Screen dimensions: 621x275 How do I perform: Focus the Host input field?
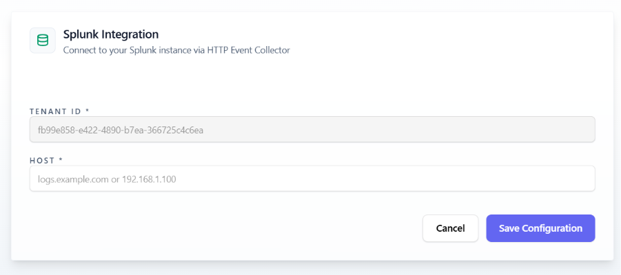[x=345, y=179]
